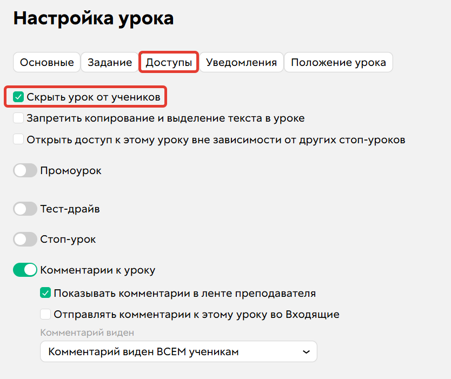The image size is (451, 379).
Task: Go to the Уведомления tab
Action: point(241,62)
